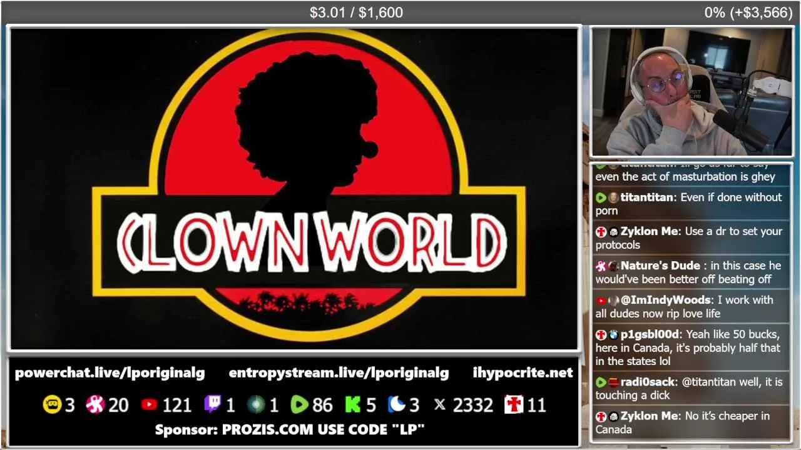Open the ihypocrite.net link
The image size is (801, 450).
point(523,373)
